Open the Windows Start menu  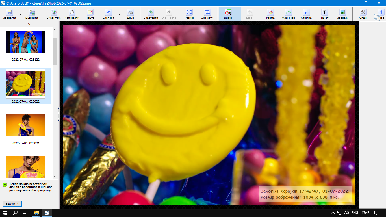[5, 213]
